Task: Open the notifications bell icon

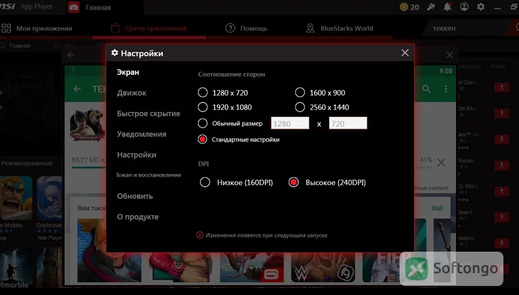Action: 447,6
